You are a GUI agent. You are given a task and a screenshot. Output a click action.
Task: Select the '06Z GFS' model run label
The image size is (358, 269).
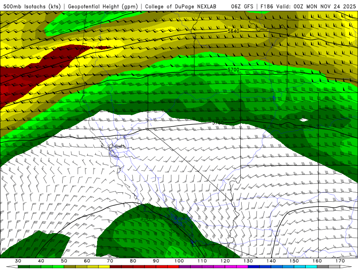[x=242, y=7]
